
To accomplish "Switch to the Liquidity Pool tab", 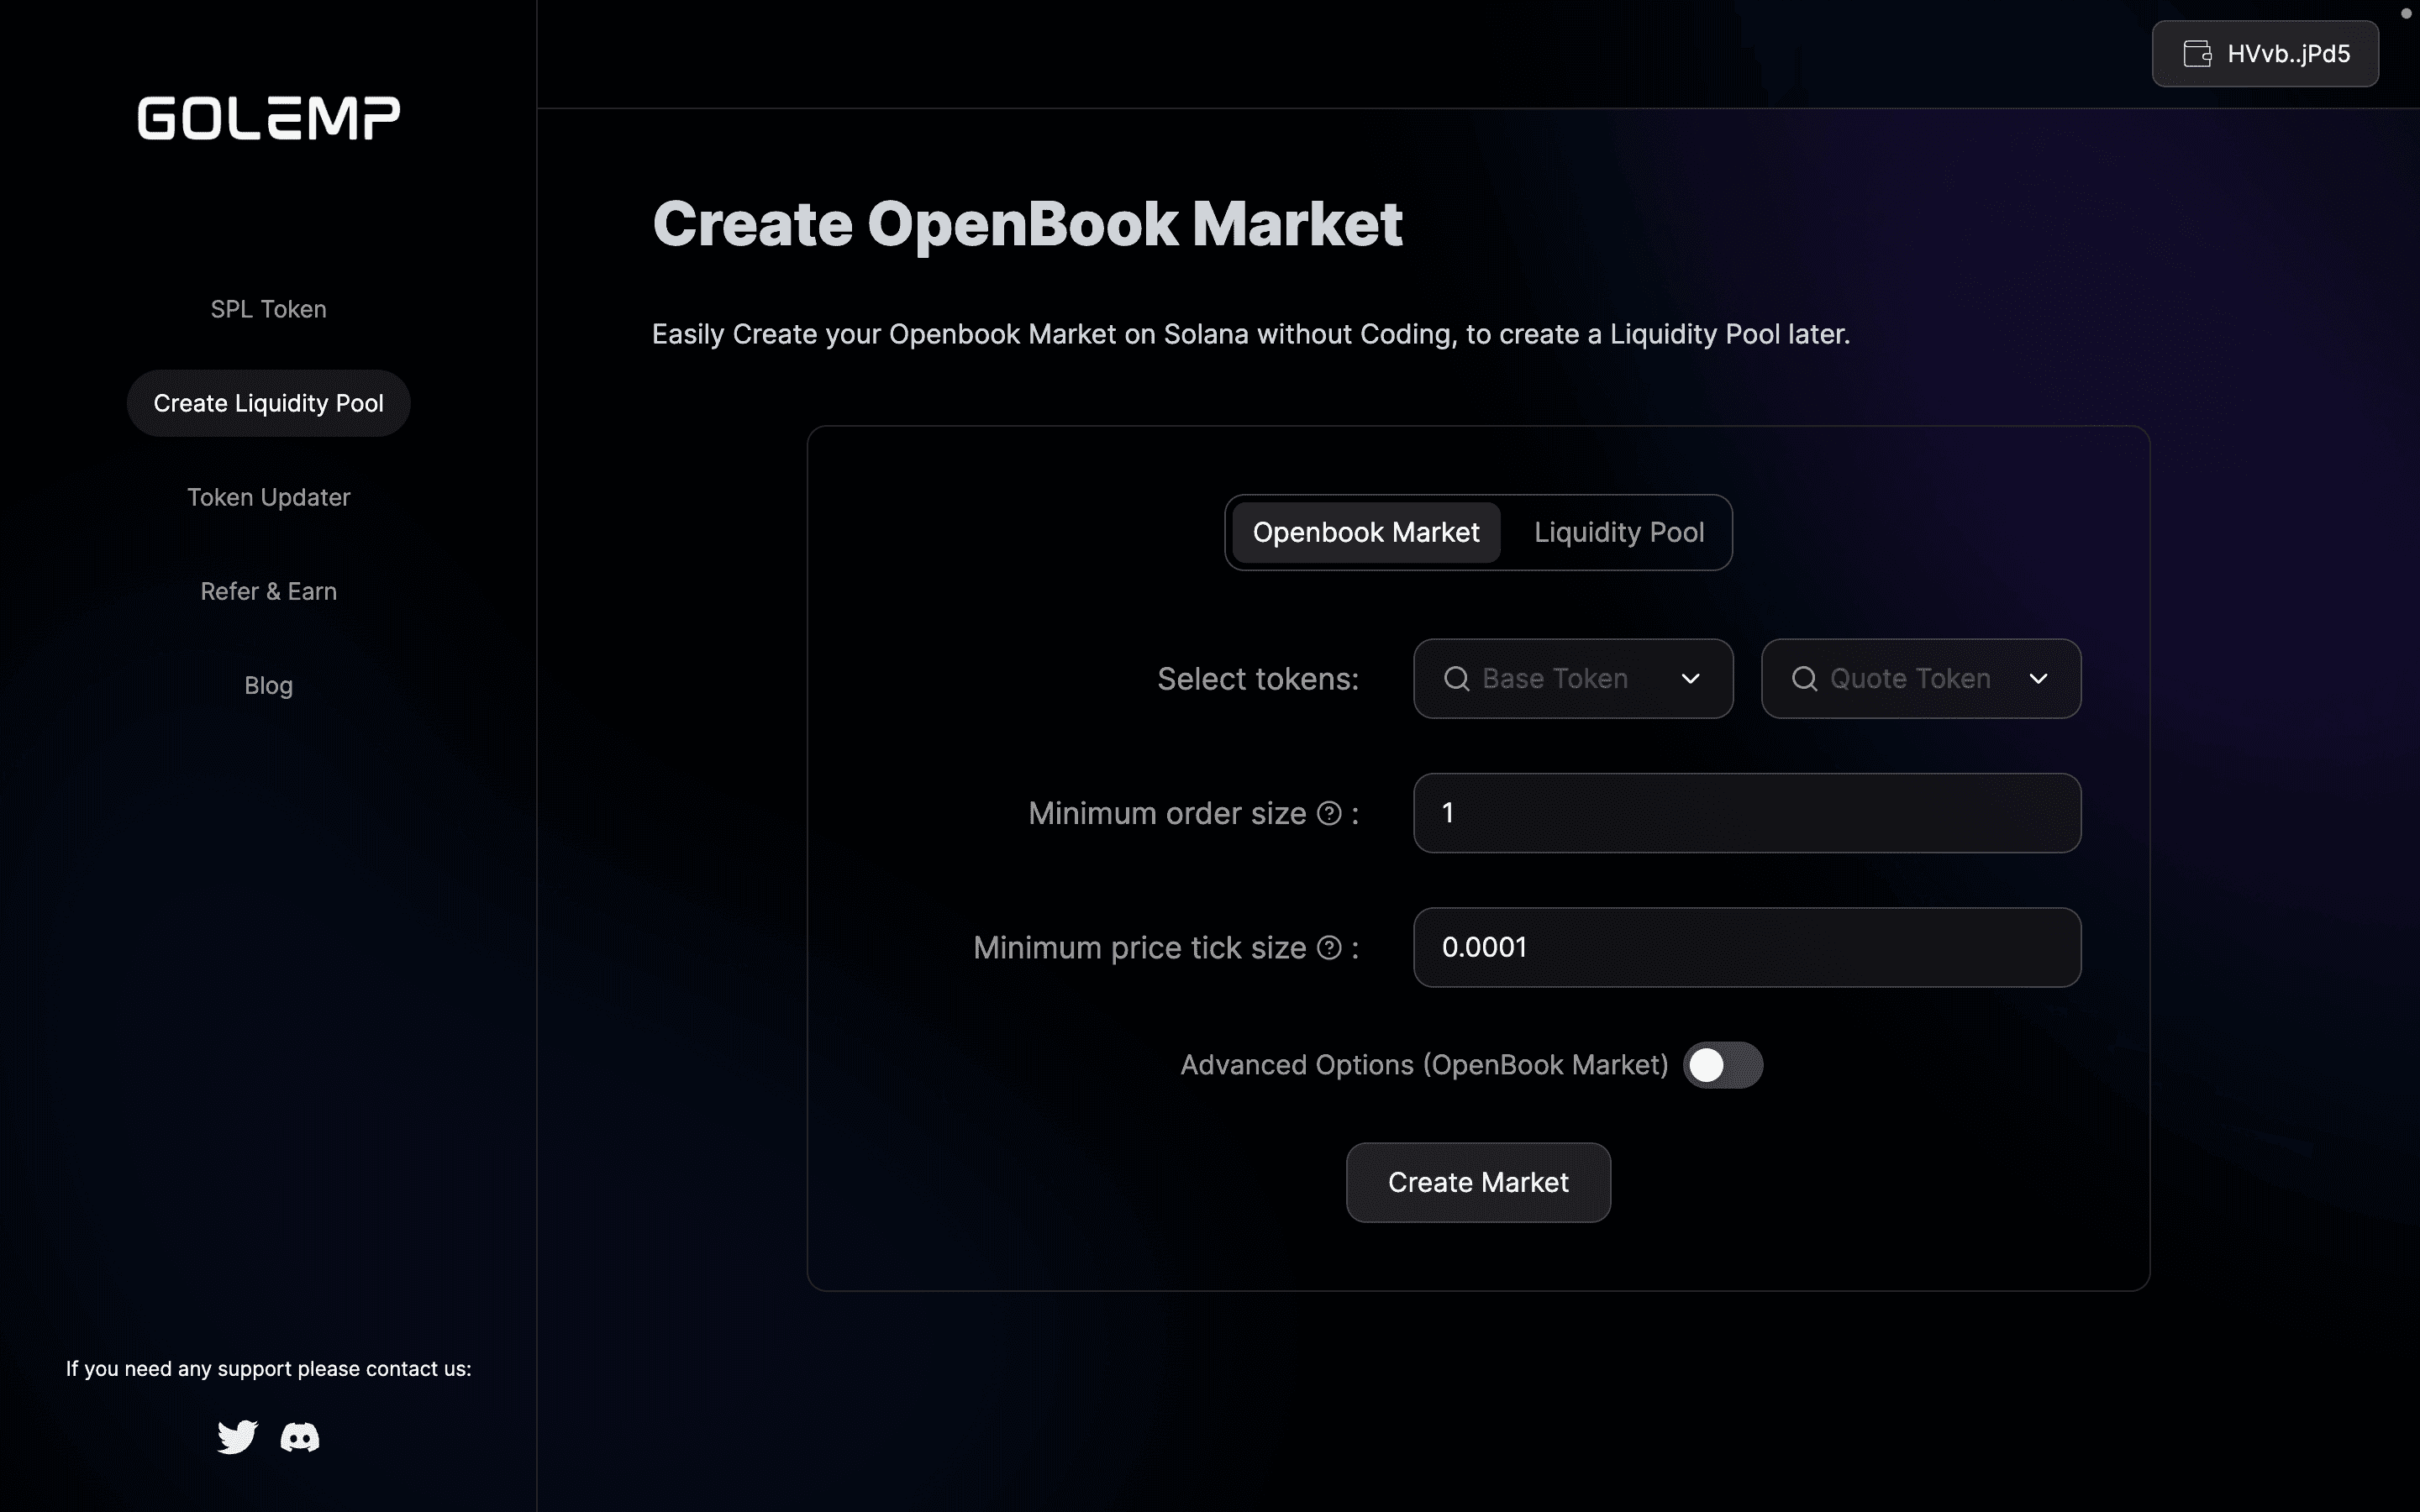I will click(1619, 532).
